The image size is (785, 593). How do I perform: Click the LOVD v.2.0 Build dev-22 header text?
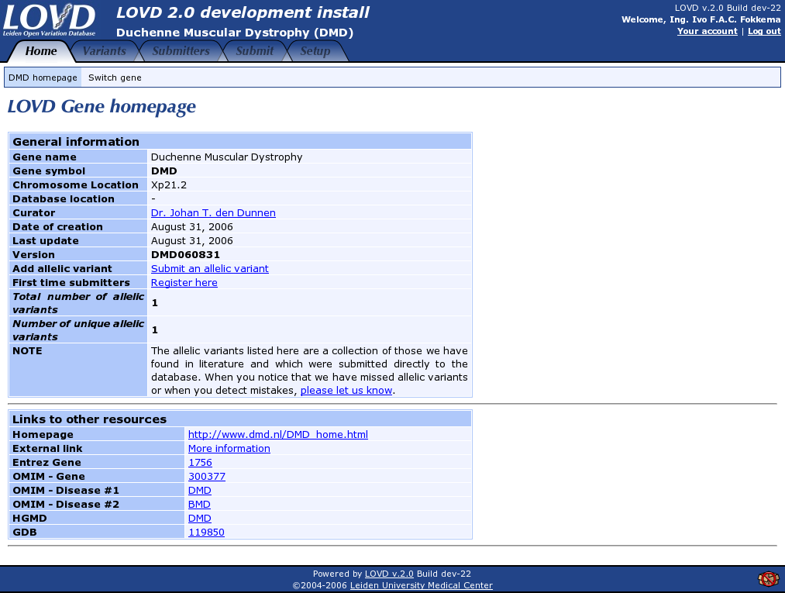728,8
